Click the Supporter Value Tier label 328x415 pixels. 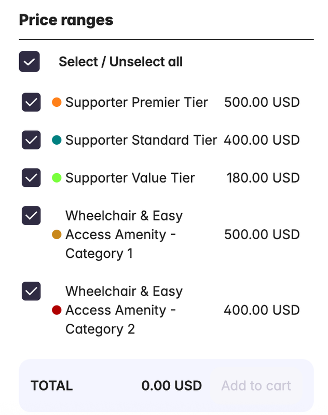pyautogui.click(x=130, y=178)
